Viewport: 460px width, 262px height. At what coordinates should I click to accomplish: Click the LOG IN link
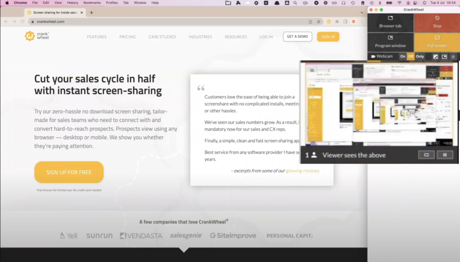click(266, 37)
